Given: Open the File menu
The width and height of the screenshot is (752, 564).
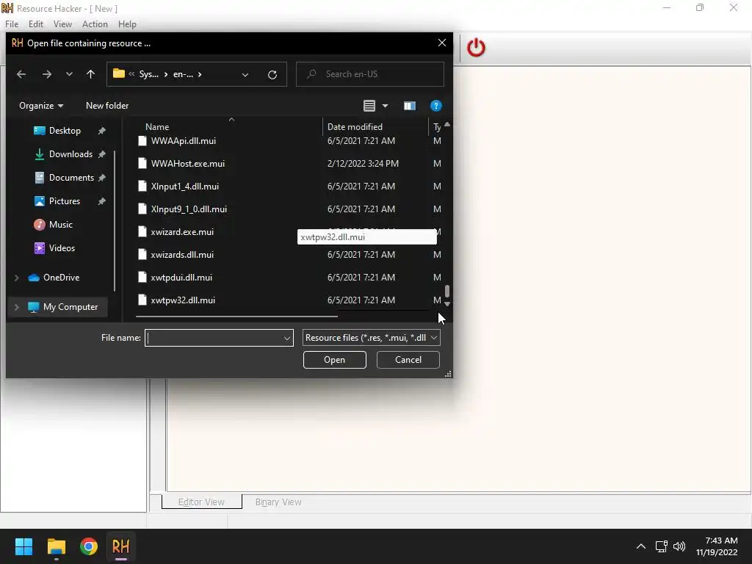Looking at the screenshot, I should click(x=12, y=24).
